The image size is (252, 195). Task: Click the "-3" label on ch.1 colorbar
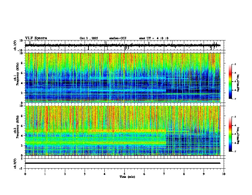[234, 64]
